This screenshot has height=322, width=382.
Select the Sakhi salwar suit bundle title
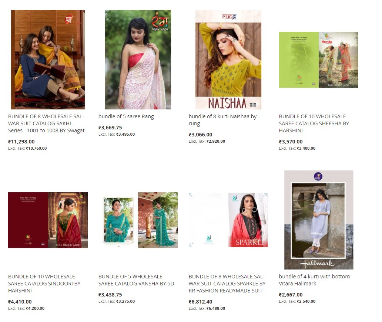pyautogui.click(x=46, y=123)
